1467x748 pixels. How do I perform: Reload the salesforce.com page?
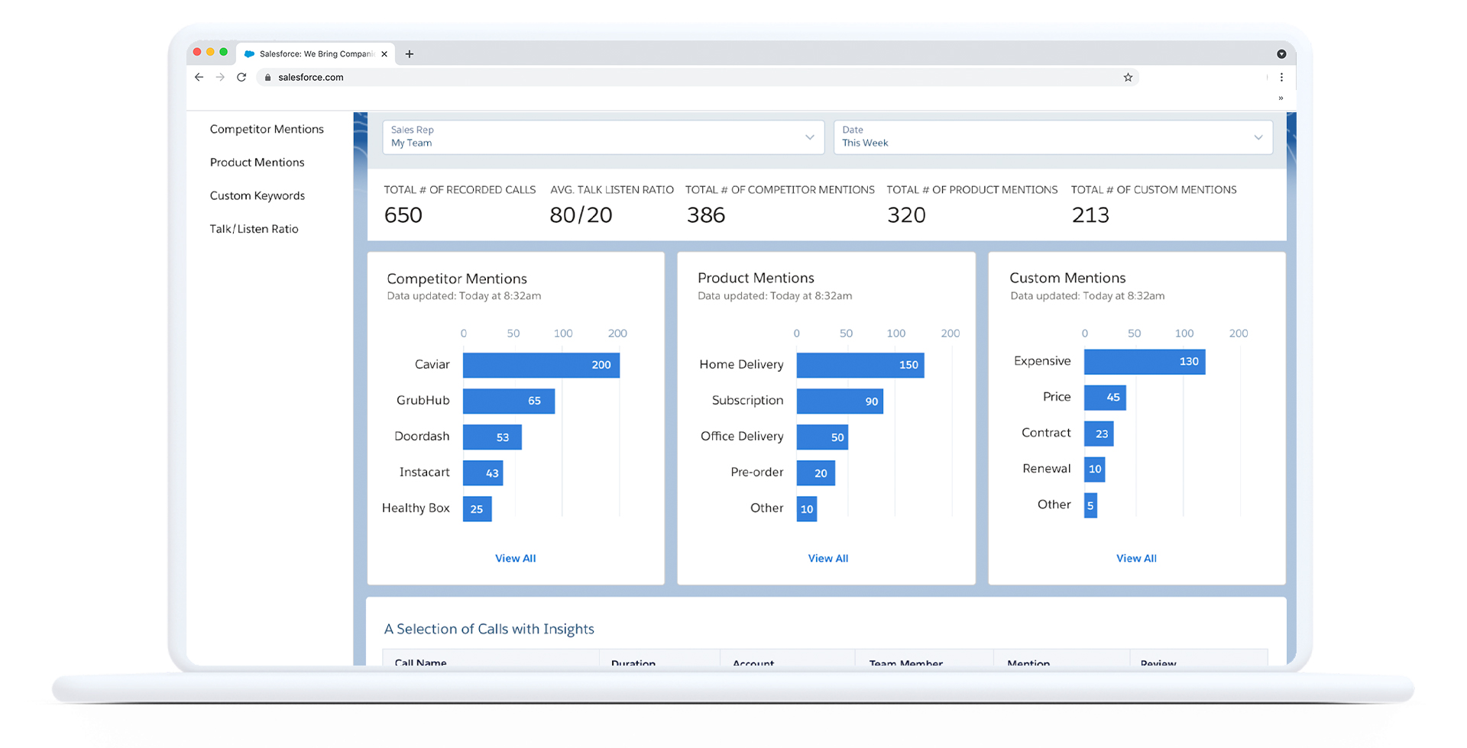241,77
